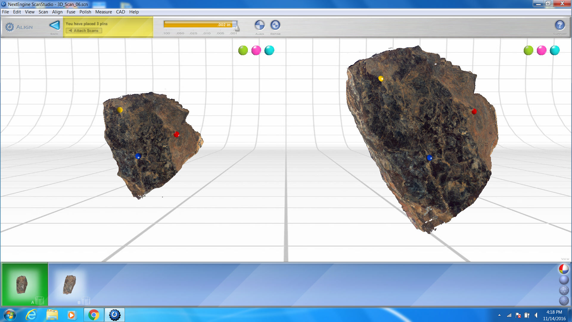Open the CAD menu
572x322 pixels.
[120, 12]
